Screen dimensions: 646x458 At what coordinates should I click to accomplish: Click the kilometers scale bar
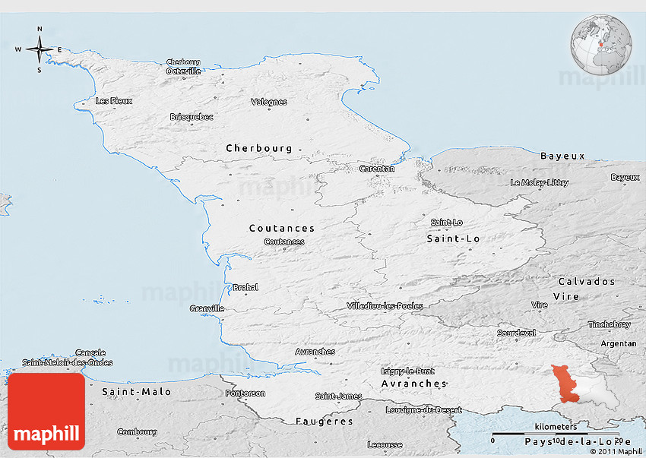point(556,434)
